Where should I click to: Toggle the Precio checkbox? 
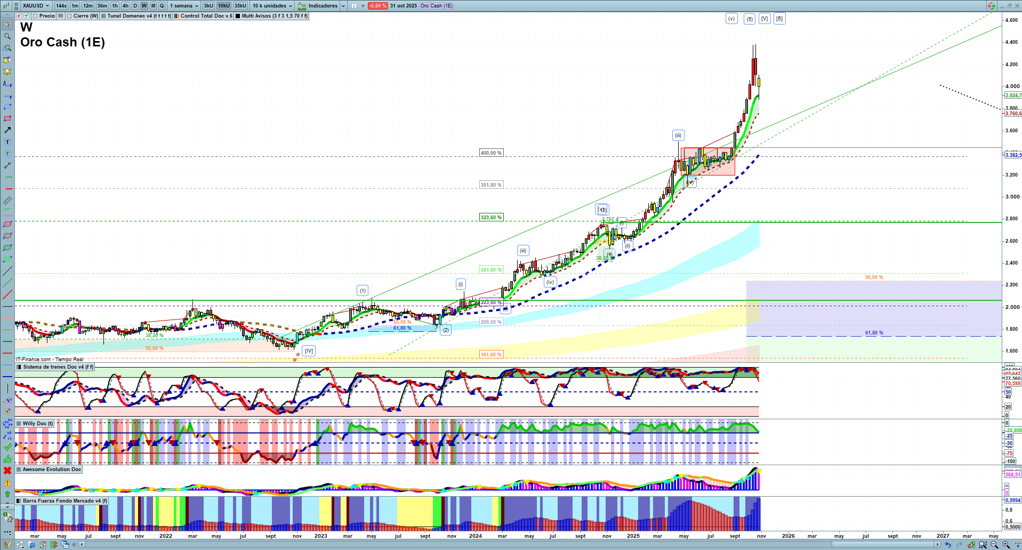pyautogui.click(x=35, y=16)
